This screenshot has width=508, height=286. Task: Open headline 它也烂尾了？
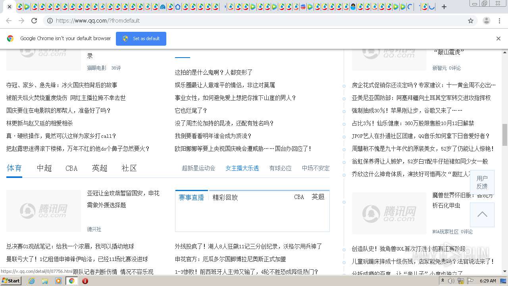click(x=191, y=110)
